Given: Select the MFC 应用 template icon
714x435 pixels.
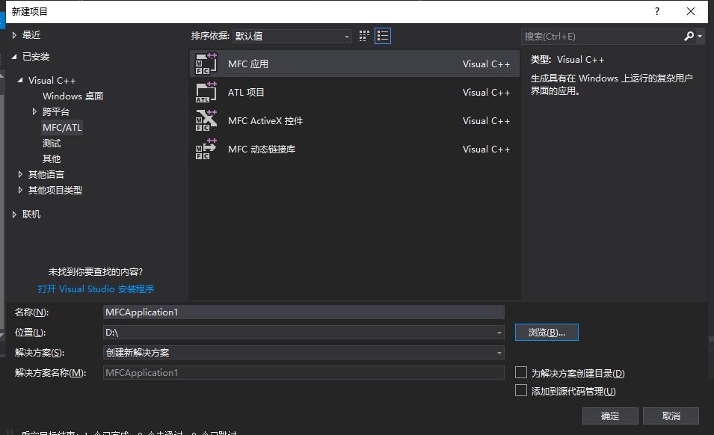Looking at the screenshot, I should pos(206,64).
